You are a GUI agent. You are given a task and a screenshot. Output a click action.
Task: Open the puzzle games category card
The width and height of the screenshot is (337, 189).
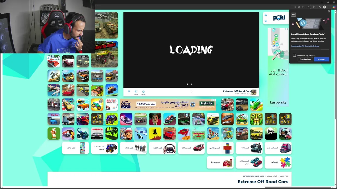278,162
